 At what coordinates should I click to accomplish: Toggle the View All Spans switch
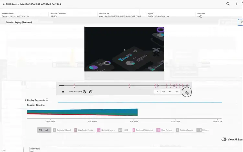coord(224,139)
